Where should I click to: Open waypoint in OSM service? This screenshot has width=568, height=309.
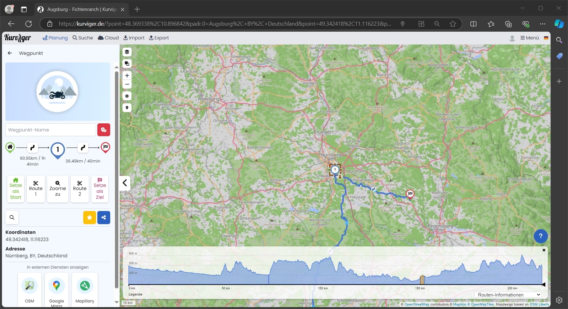point(30,290)
